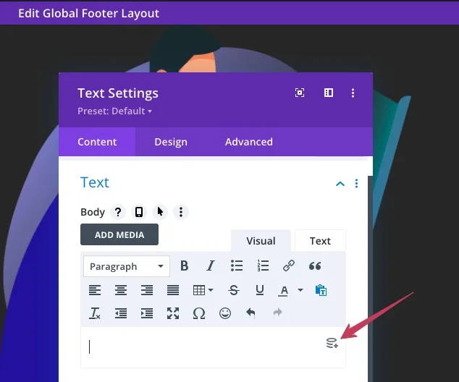Click the text color A icon

pos(283,290)
